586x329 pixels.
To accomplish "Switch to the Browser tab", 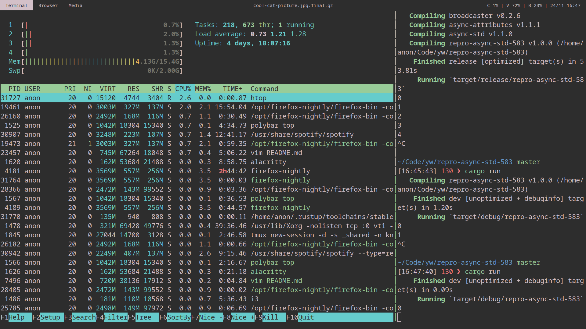I will click(x=48, y=5).
